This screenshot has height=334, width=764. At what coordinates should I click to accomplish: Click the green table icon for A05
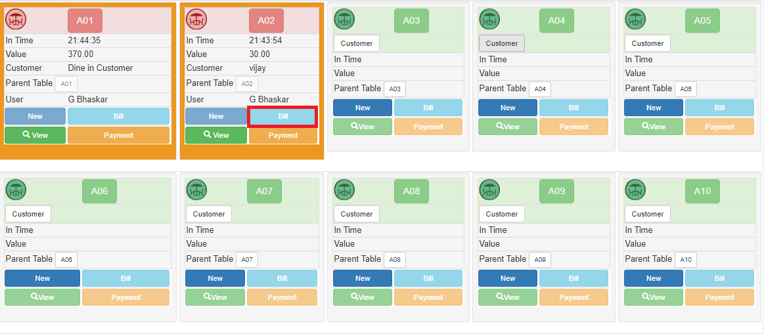635,20
